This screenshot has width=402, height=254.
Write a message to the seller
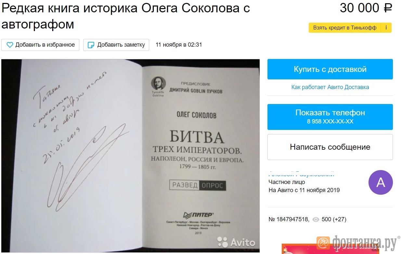coord(330,147)
